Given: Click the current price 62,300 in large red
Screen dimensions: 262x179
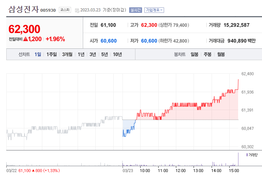Looking at the screenshot, I should [24, 29].
